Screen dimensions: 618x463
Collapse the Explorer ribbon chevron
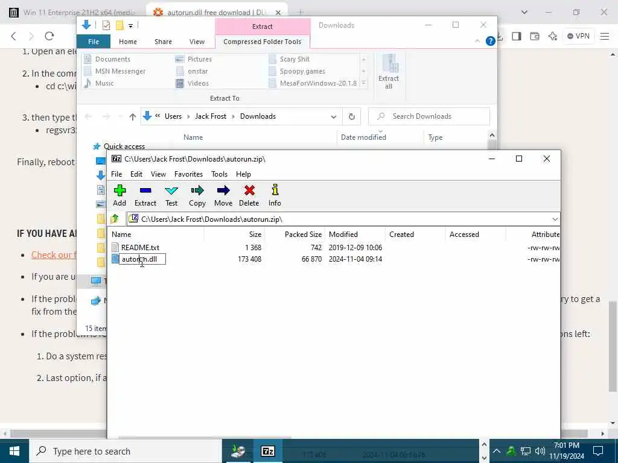[477, 41]
